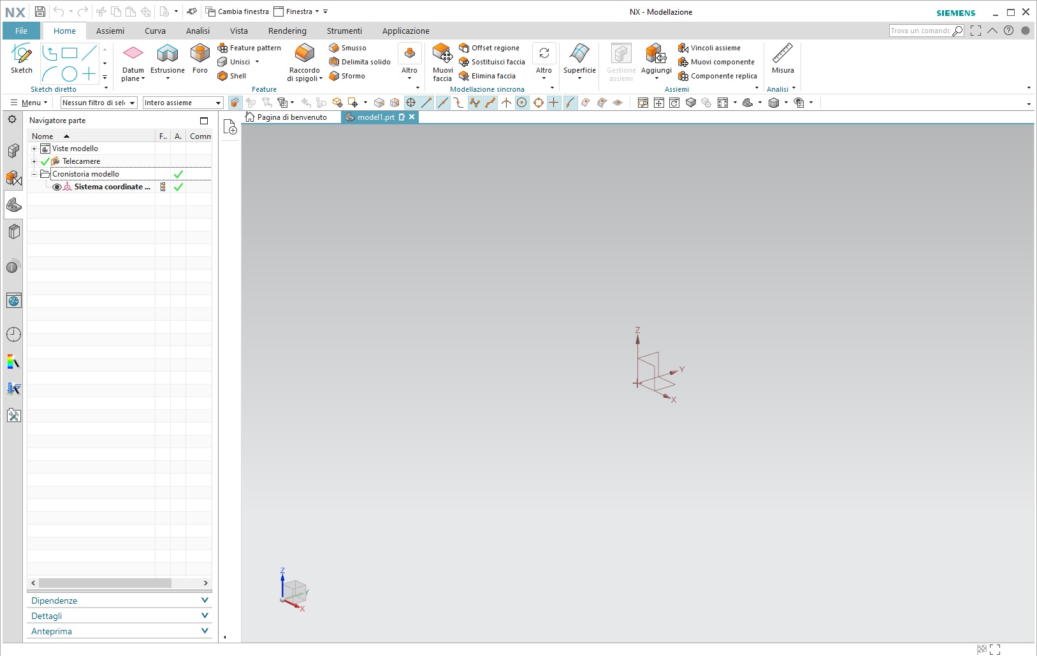Switch to the Rendering ribbon tab
This screenshot has height=656, width=1037.
pyautogui.click(x=287, y=31)
